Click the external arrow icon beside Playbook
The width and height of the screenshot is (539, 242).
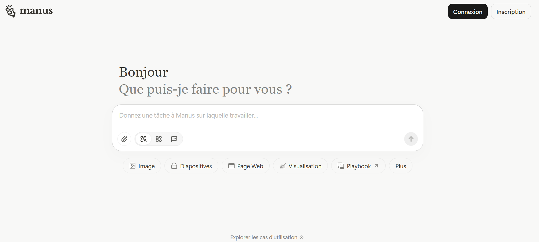tap(377, 166)
